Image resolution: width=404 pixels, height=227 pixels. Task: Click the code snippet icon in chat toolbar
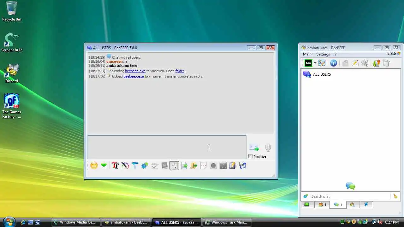[204, 166]
